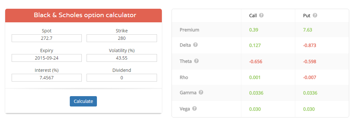Click the Interest (%) input box
The width and height of the screenshot is (356, 123).
[x=47, y=78]
